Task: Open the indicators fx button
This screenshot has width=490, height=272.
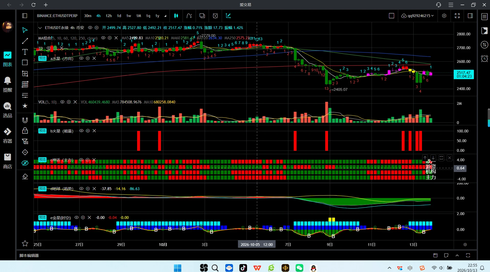Action: point(189,16)
